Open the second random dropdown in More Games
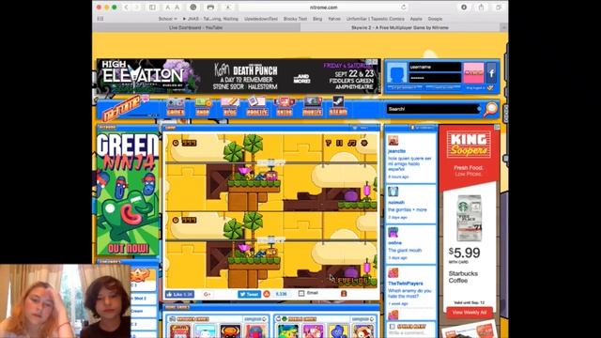This screenshot has width=601, height=338. [x=362, y=319]
